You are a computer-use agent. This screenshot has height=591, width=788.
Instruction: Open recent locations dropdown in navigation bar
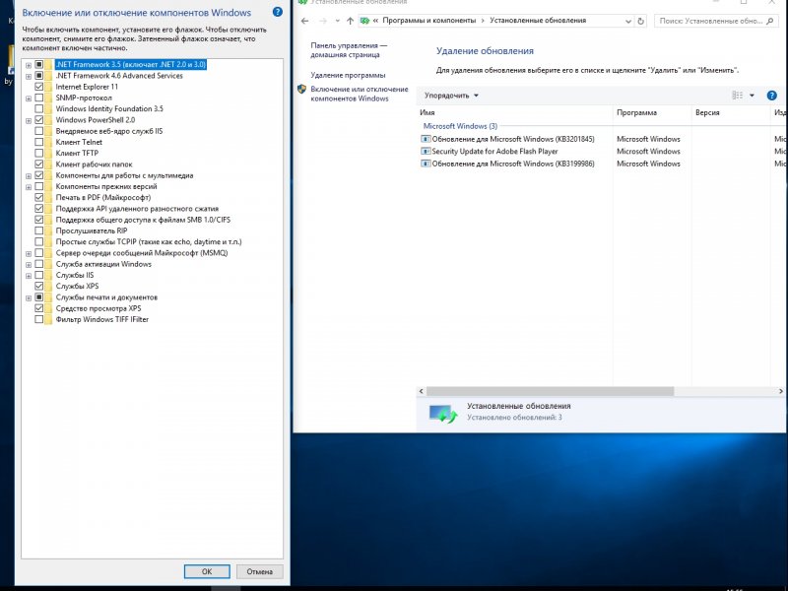tap(337, 21)
